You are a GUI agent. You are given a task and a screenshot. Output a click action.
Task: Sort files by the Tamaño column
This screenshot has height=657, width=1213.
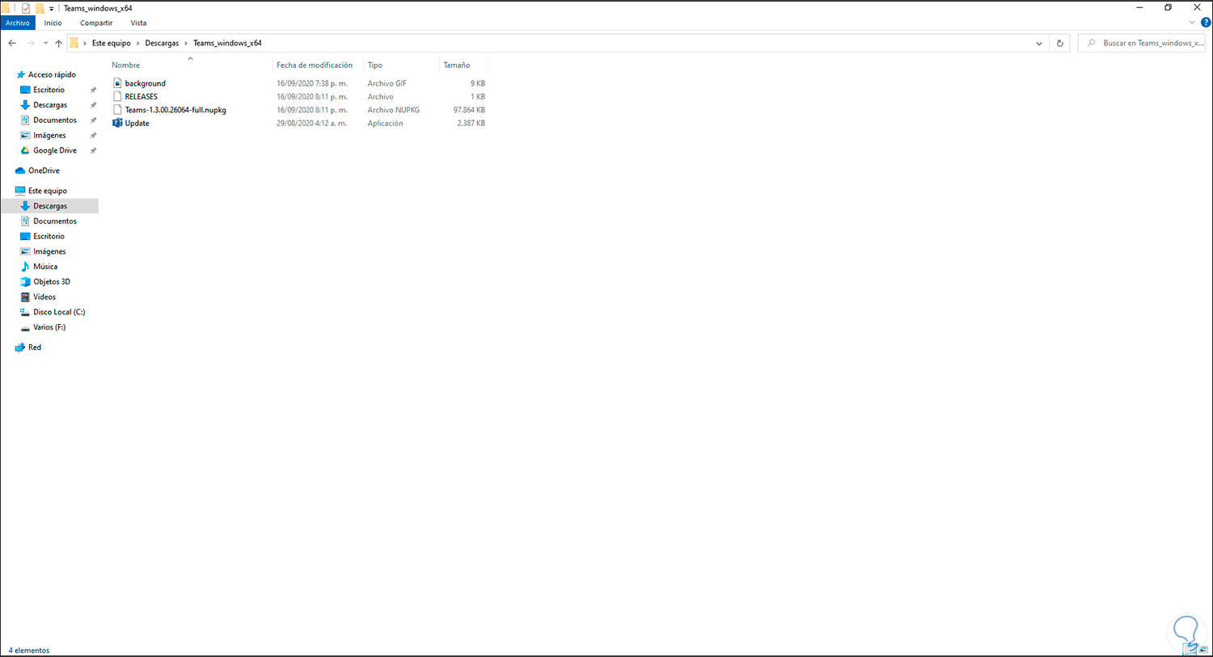pyautogui.click(x=457, y=65)
